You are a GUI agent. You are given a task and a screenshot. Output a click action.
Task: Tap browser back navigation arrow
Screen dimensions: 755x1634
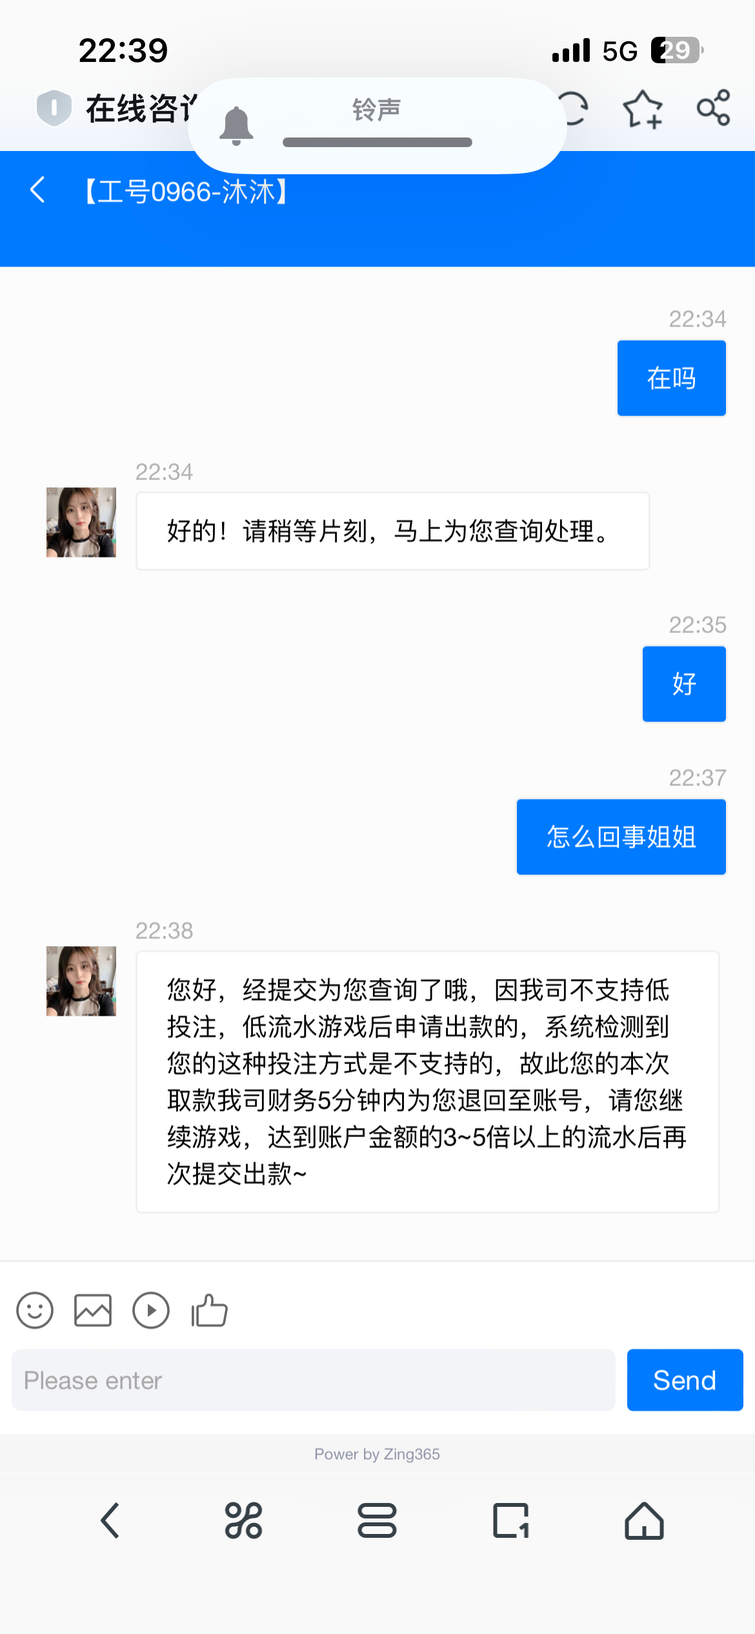tap(110, 1520)
